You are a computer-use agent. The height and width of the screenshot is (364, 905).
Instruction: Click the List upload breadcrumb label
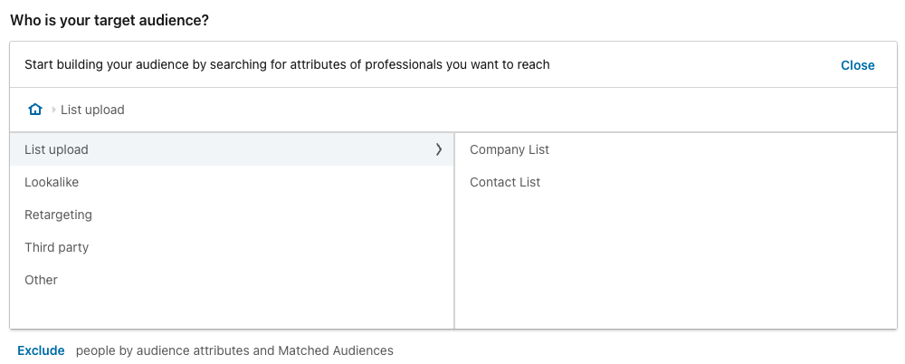pyautogui.click(x=92, y=110)
